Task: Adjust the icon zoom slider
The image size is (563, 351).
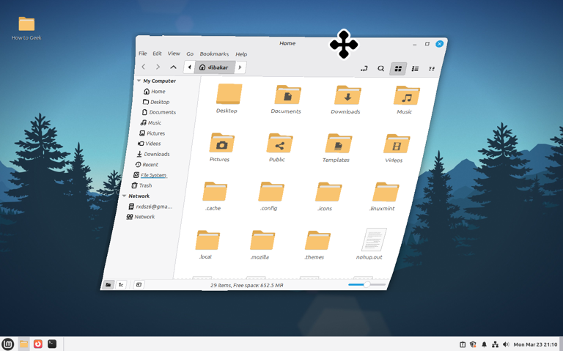Action: 366,284
